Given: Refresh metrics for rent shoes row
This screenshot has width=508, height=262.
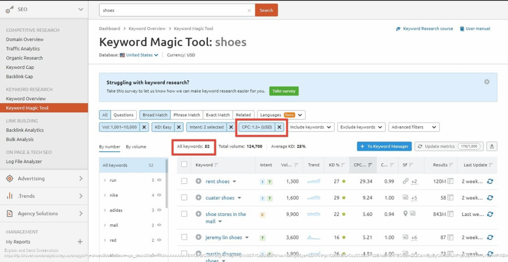Looking at the screenshot, I should pos(490,181).
